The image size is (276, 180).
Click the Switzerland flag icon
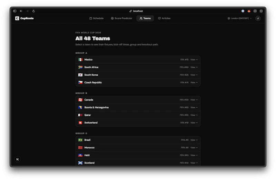[80, 123]
